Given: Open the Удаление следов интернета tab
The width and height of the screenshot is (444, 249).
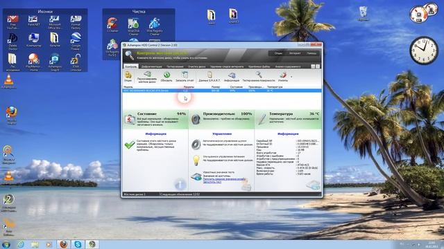Looking at the screenshot, I should click(227, 66).
